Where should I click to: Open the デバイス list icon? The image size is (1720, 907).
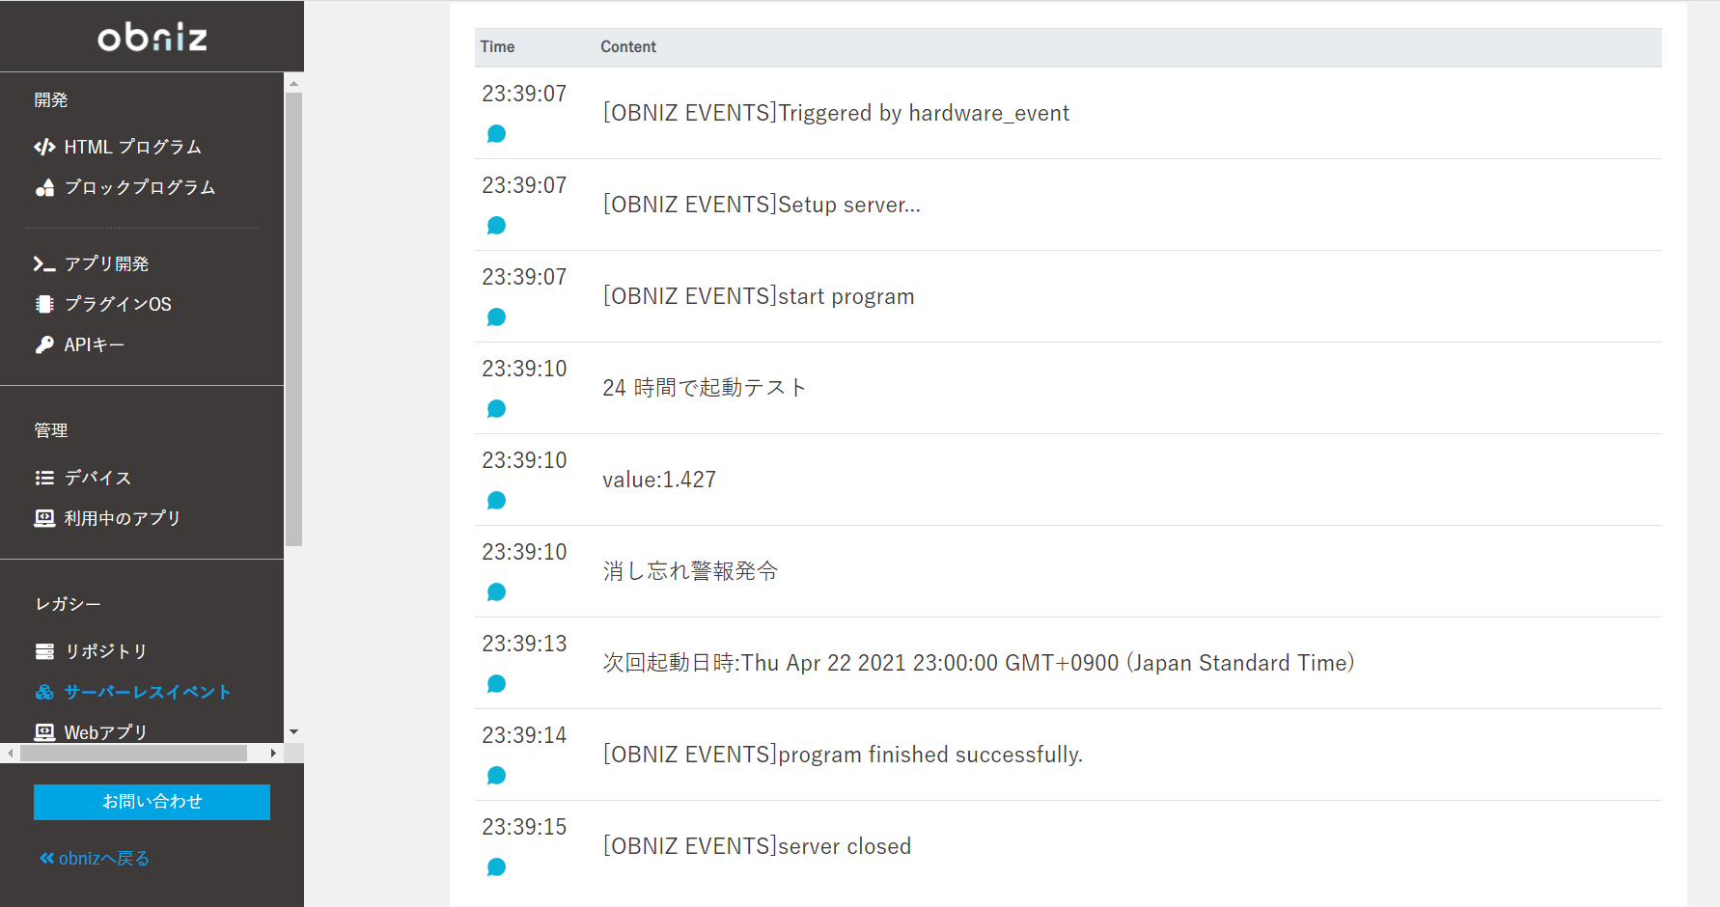[44, 478]
